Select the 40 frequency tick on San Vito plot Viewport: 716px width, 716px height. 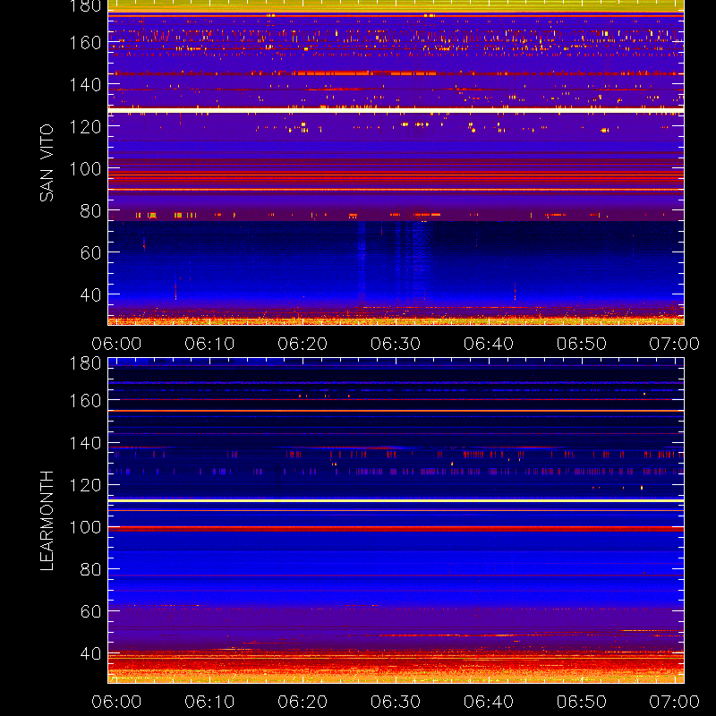(x=90, y=295)
